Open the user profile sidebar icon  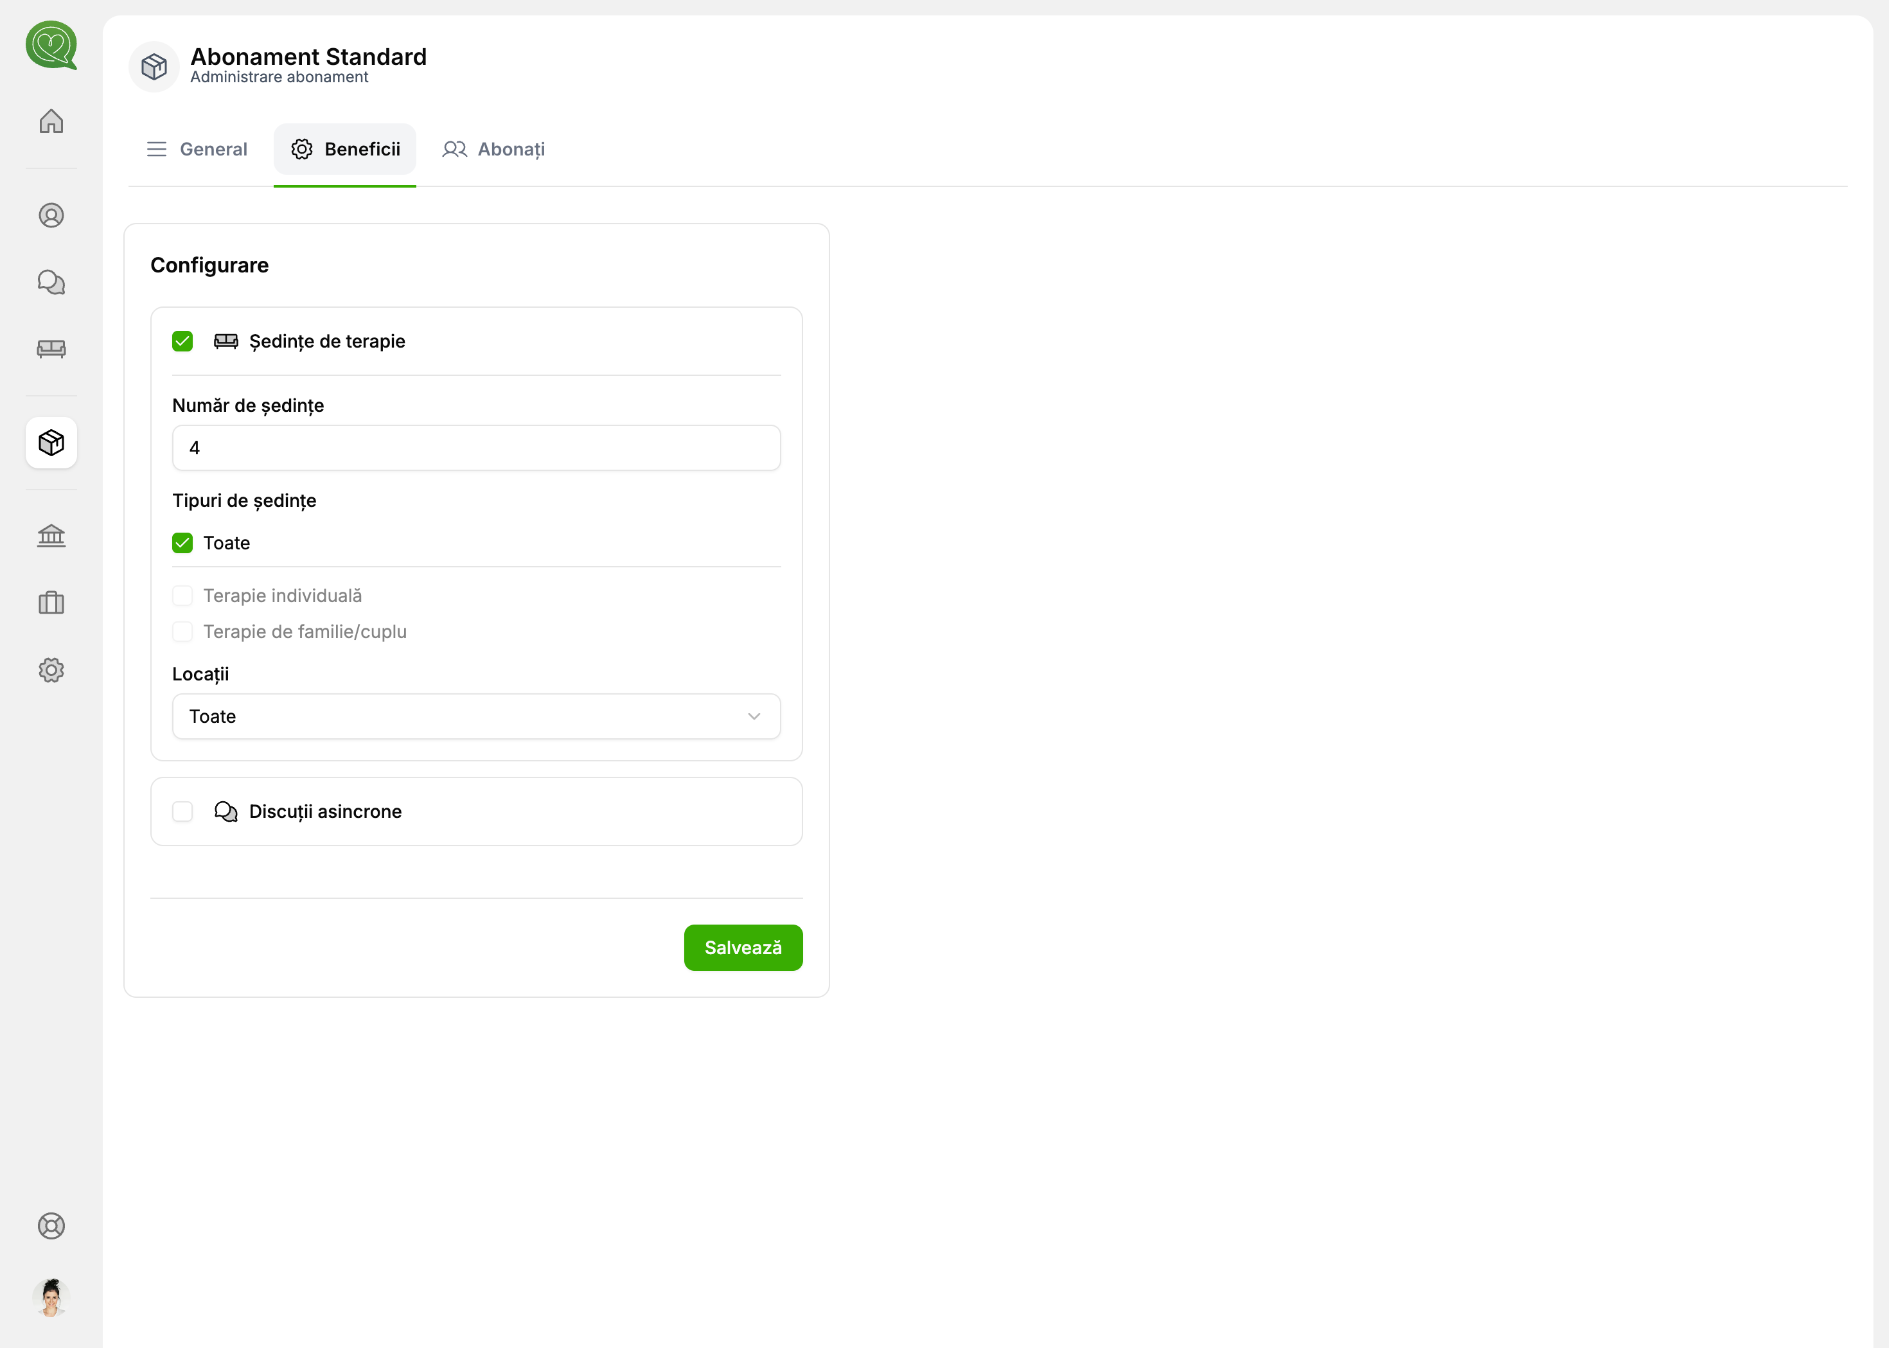tap(51, 217)
